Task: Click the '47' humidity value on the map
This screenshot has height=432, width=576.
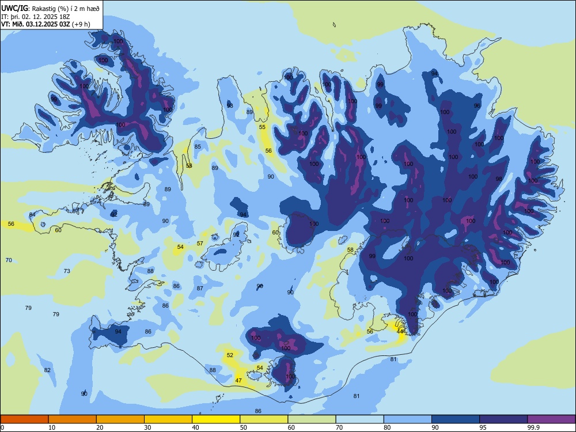Action: (238, 381)
